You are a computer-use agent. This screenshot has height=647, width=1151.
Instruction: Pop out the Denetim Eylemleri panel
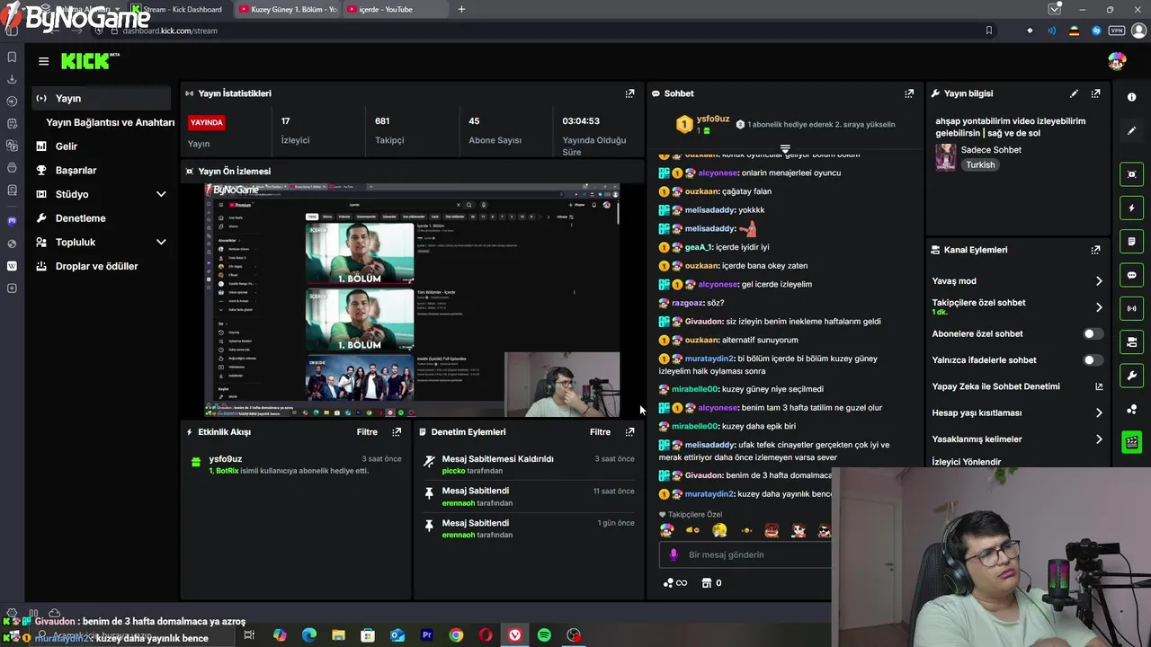click(629, 432)
